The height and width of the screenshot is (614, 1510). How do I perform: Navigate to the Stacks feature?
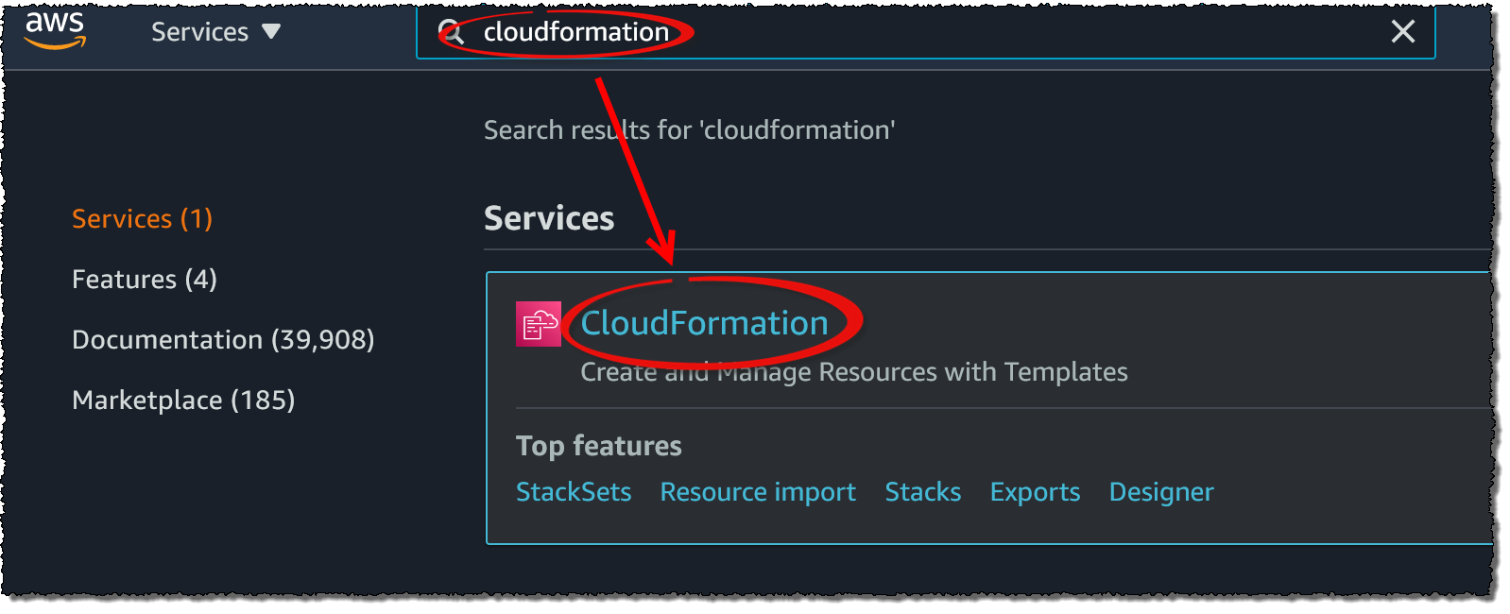coord(922,492)
